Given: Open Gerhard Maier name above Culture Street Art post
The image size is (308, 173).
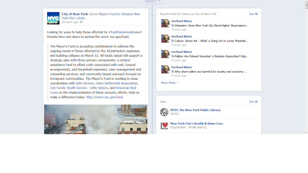Looking at the screenshot, I should click(181, 37).
